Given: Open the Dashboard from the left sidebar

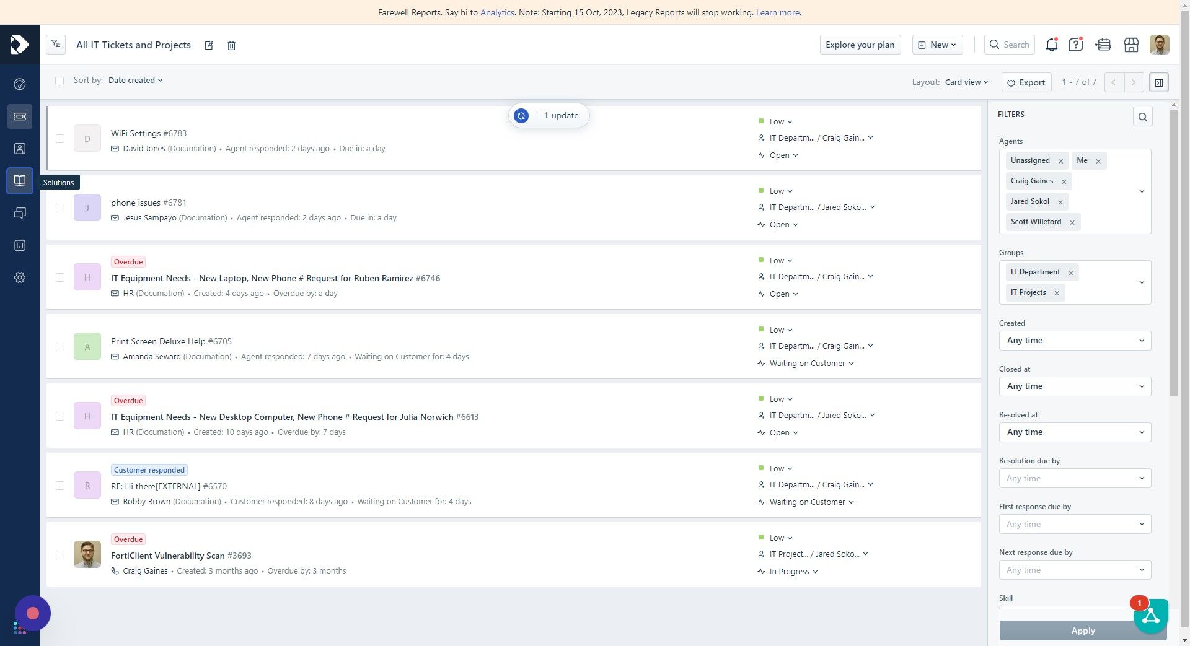Looking at the screenshot, I should pyautogui.click(x=19, y=84).
